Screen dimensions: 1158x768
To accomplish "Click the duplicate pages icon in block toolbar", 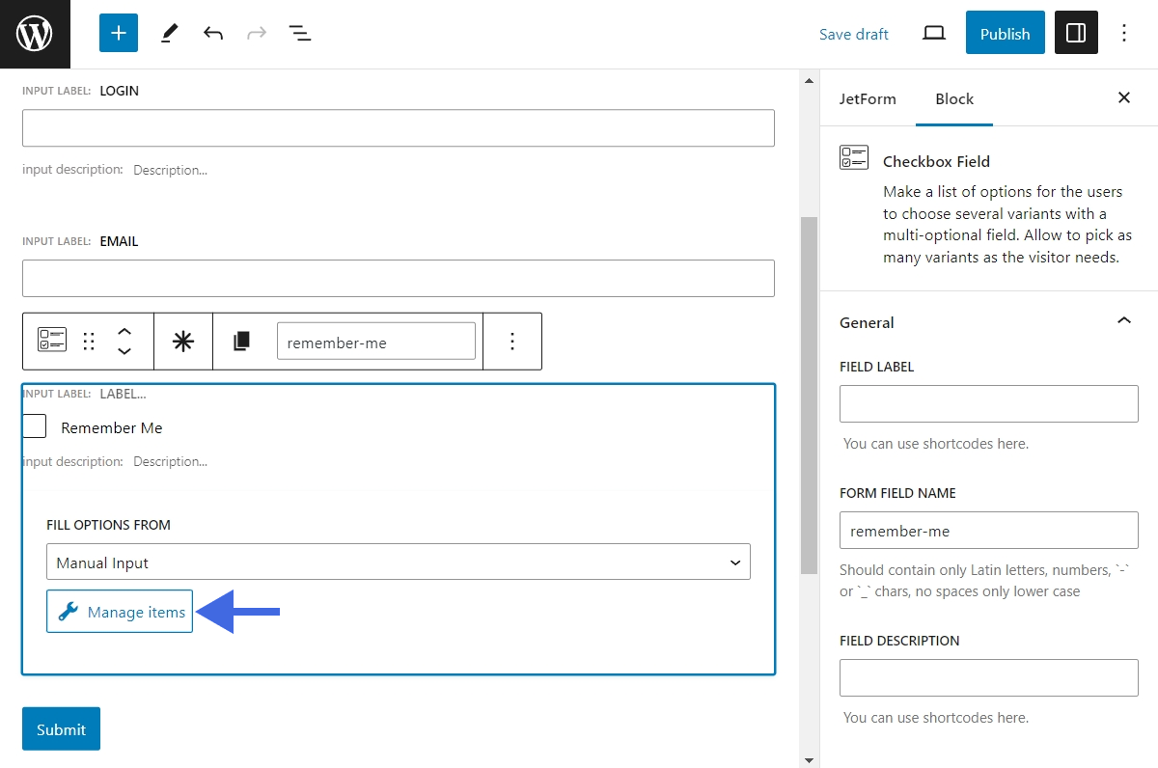I will click(241, 341).
